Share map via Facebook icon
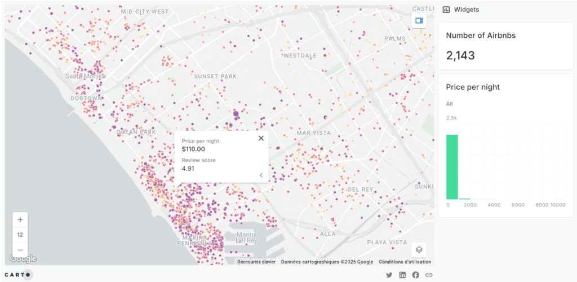The image size is (577, 282). pos(415,275)
